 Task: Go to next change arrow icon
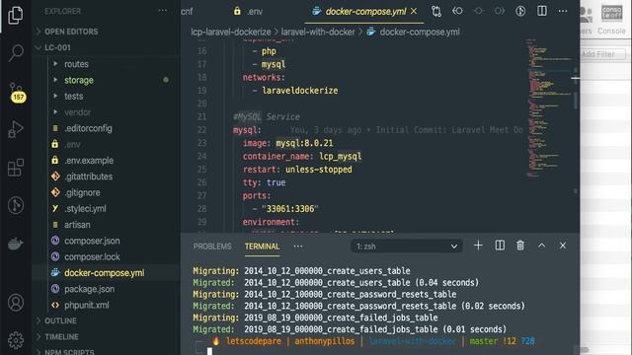point(500,11)
